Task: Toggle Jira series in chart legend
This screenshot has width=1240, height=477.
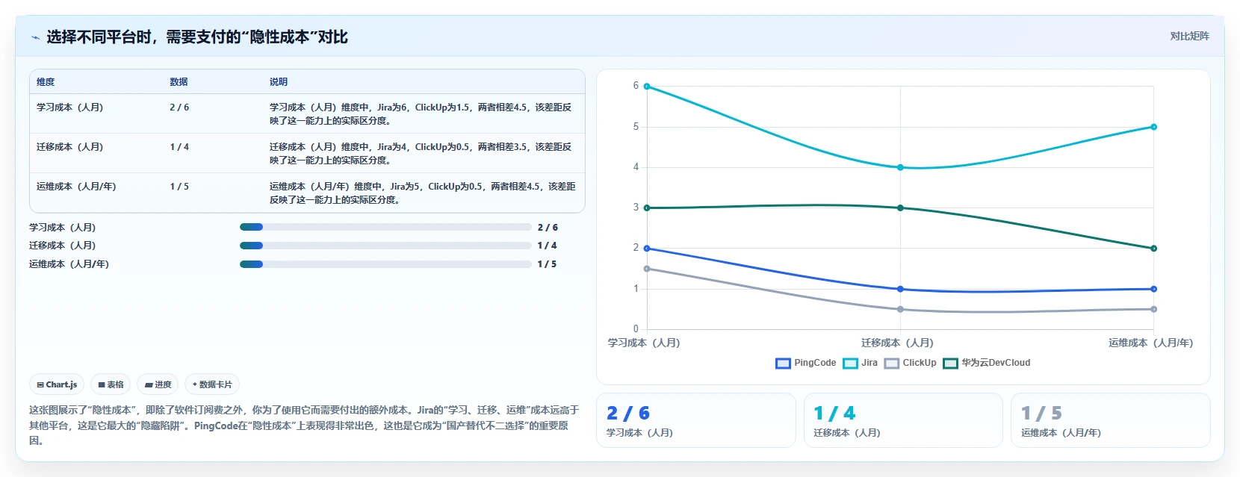Action: point(861,363)
